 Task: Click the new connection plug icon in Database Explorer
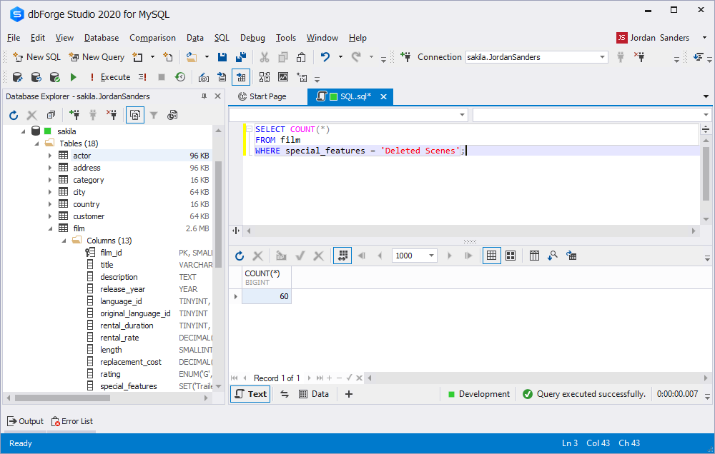click(74, 115)
